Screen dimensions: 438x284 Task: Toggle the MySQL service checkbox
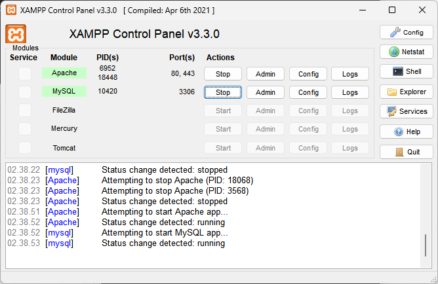pyautogui.click(x=25, y=92)
